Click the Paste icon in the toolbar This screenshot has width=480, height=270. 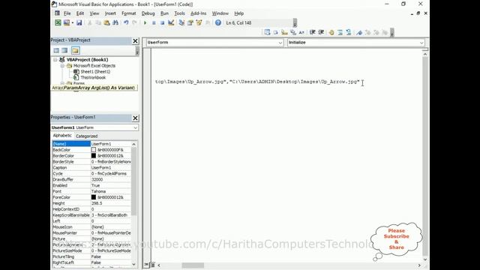pyautogui.click(x=106, y=22)
